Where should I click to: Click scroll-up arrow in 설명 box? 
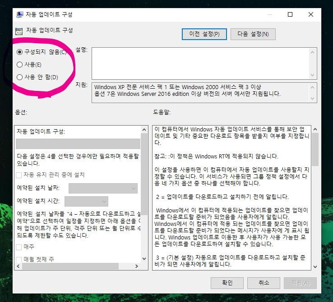coord(312,52)
